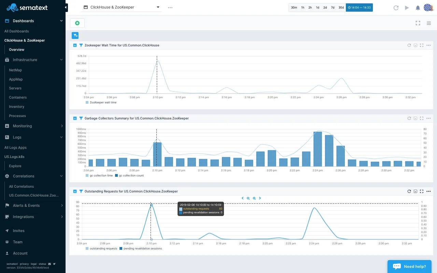Select the 2h time range
Viewport: 437px width, 273px height.
click(x=310, y=8)
